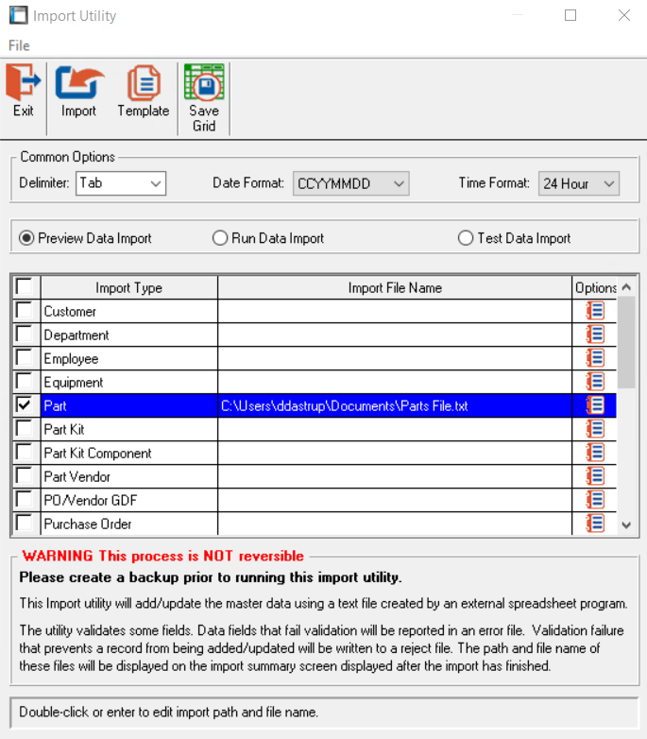Open options icon for Part row
The width and height of the screenshot is (647, 739).
pyautogui.click(x=595, y=405)
